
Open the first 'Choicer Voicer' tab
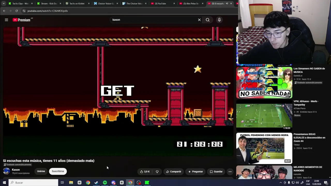pyautogui.click(x=106, y=4)
